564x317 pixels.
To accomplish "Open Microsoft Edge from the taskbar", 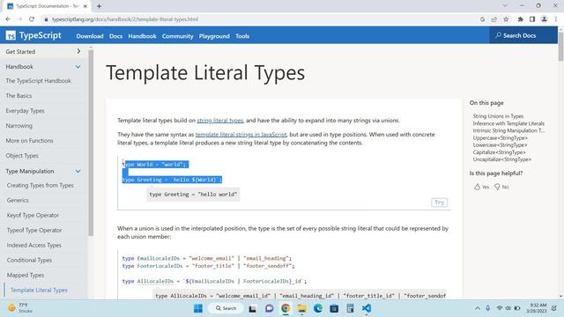I will click(318, 308).
